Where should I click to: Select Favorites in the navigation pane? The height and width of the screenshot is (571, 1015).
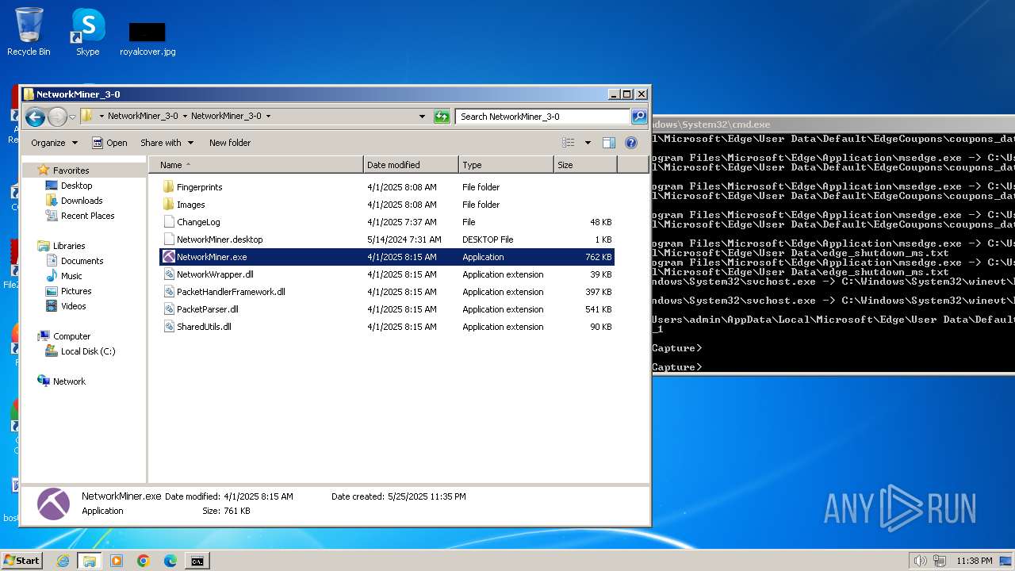point(71,171)
